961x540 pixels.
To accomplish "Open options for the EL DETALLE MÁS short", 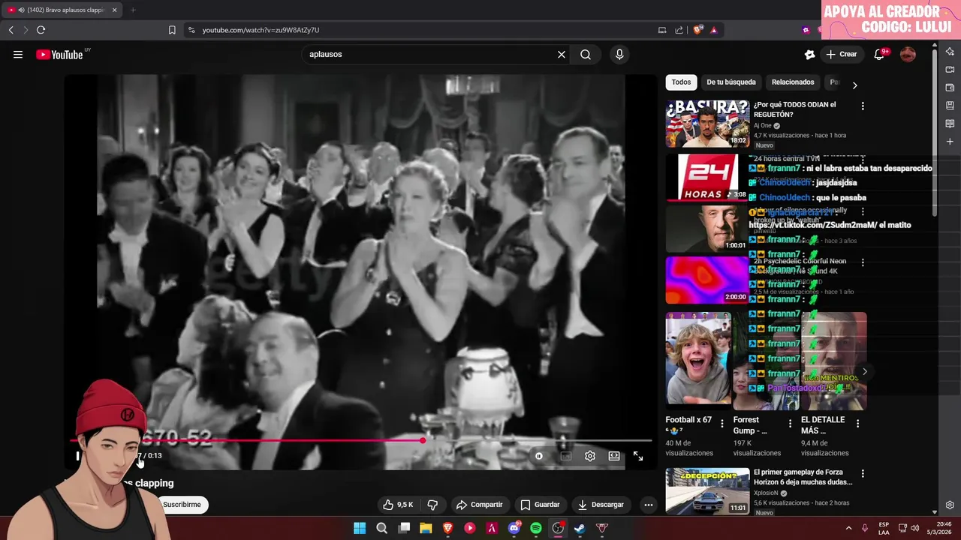I will tap(857, 424).
